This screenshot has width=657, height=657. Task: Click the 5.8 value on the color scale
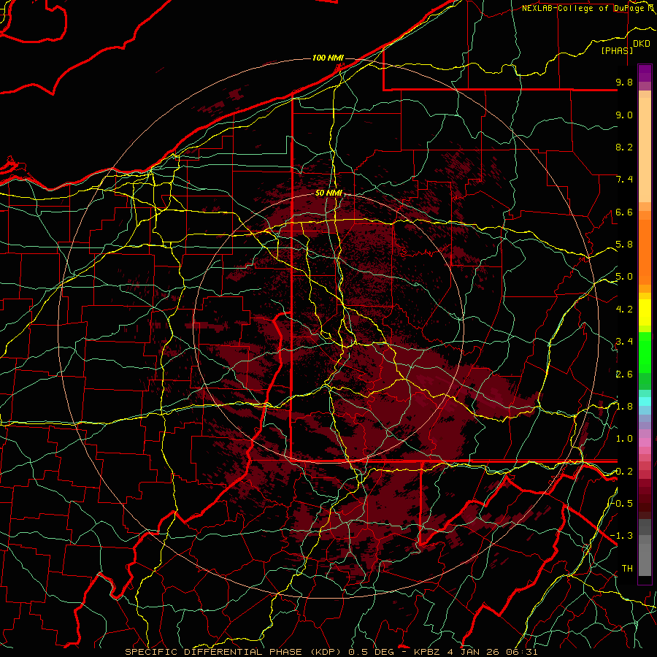click(624, 245)
